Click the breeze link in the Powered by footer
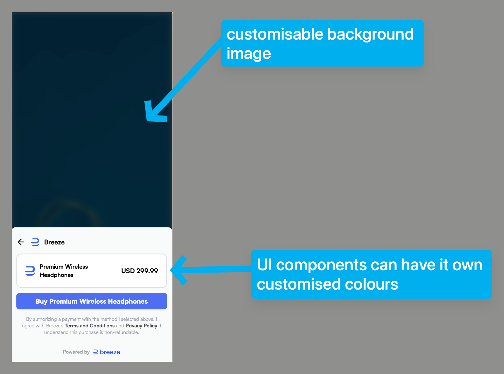This screenshot has width=504, height=374. [107, 352]
